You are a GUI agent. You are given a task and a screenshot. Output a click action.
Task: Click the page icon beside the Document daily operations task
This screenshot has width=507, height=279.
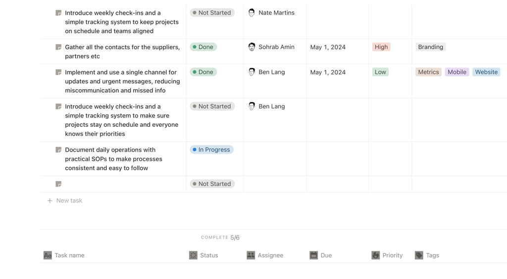point(58,150)
